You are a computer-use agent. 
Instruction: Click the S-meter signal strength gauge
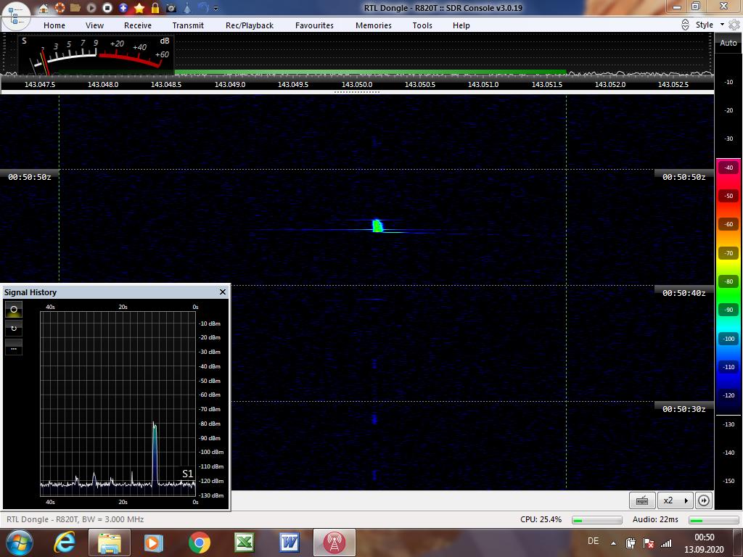(x=95, y=54)
